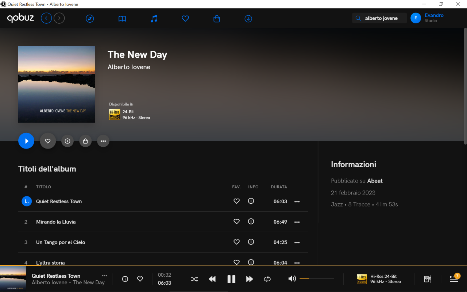
Task: Toggle shuffle playback mode
Action: click(194, 279)
